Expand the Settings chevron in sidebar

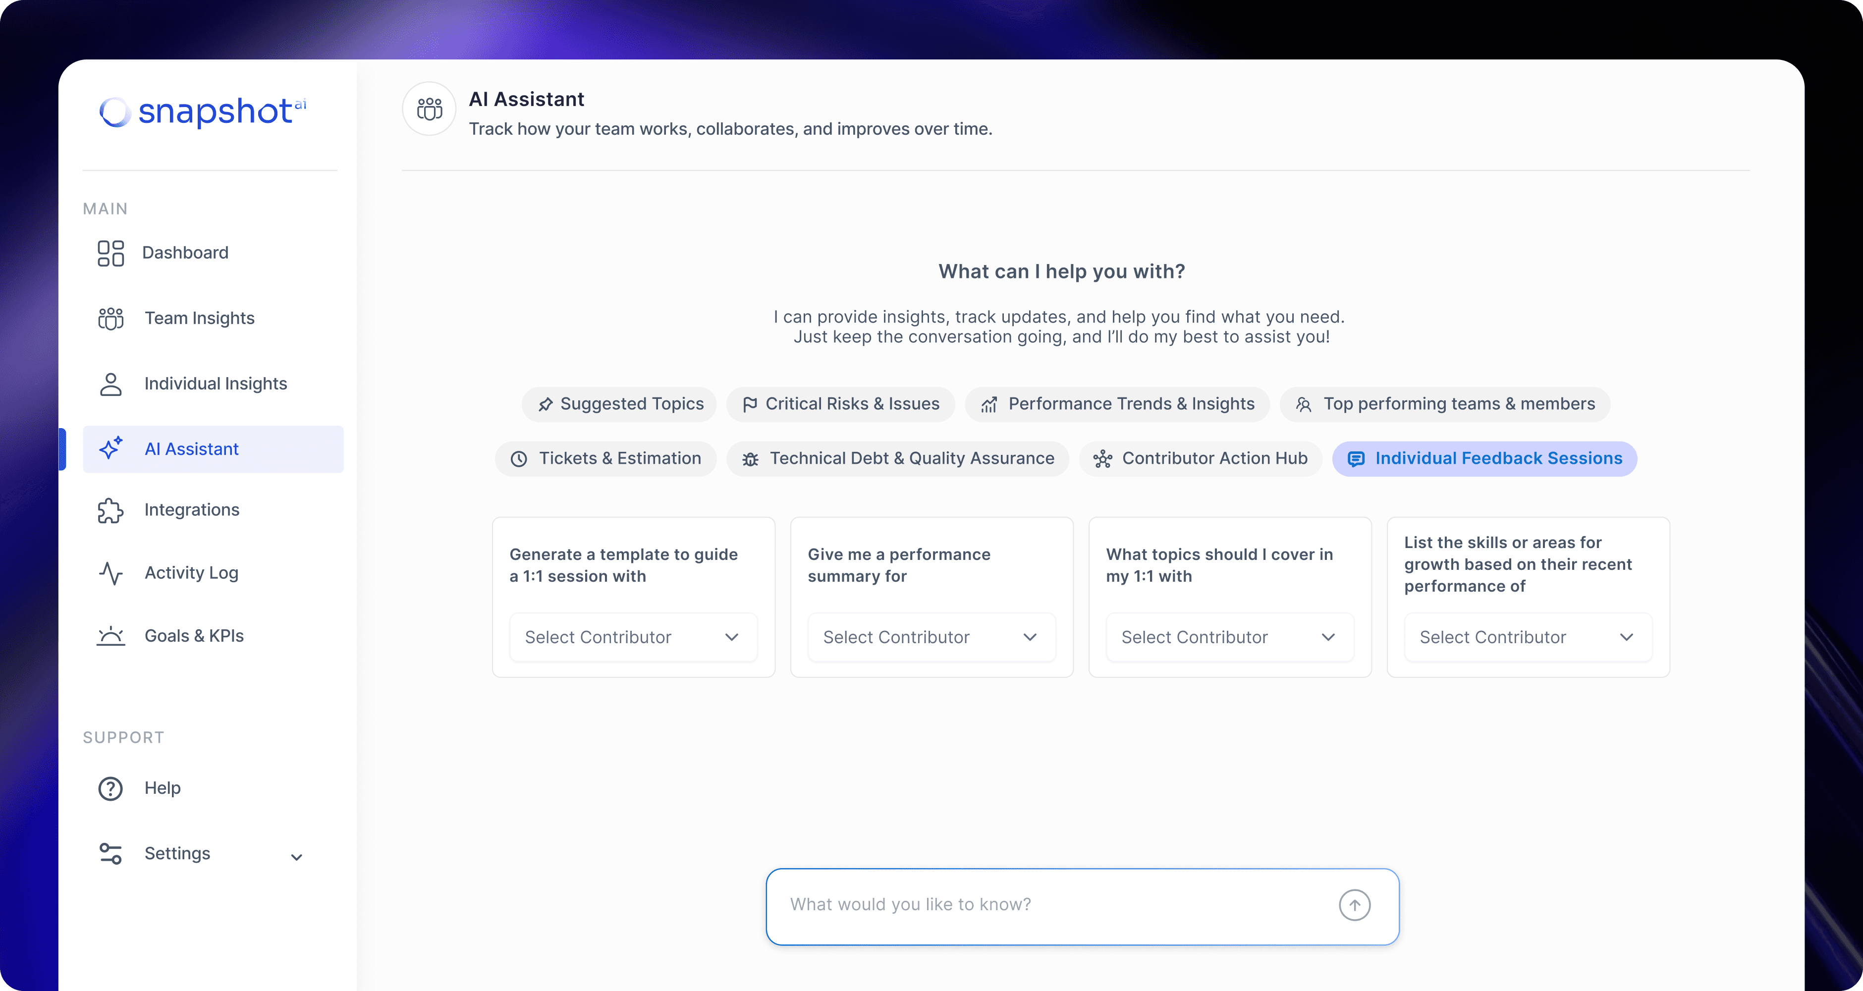click(x=296, y=857)
